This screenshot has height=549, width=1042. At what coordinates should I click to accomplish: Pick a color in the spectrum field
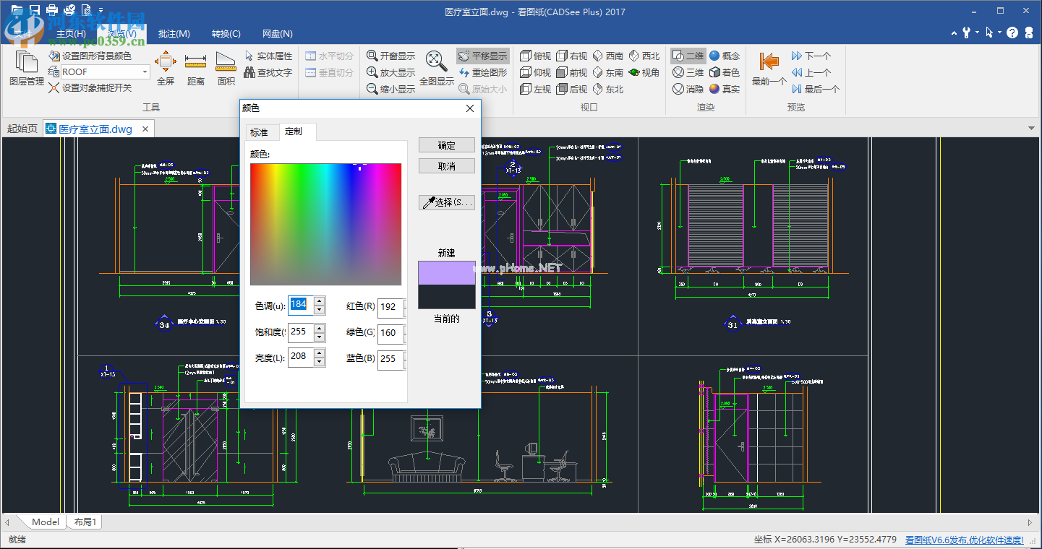pos(325,224)
